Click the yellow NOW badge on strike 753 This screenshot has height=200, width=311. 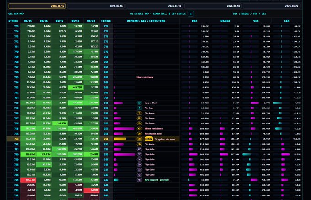pyautogui.click(x=149, y=139)
